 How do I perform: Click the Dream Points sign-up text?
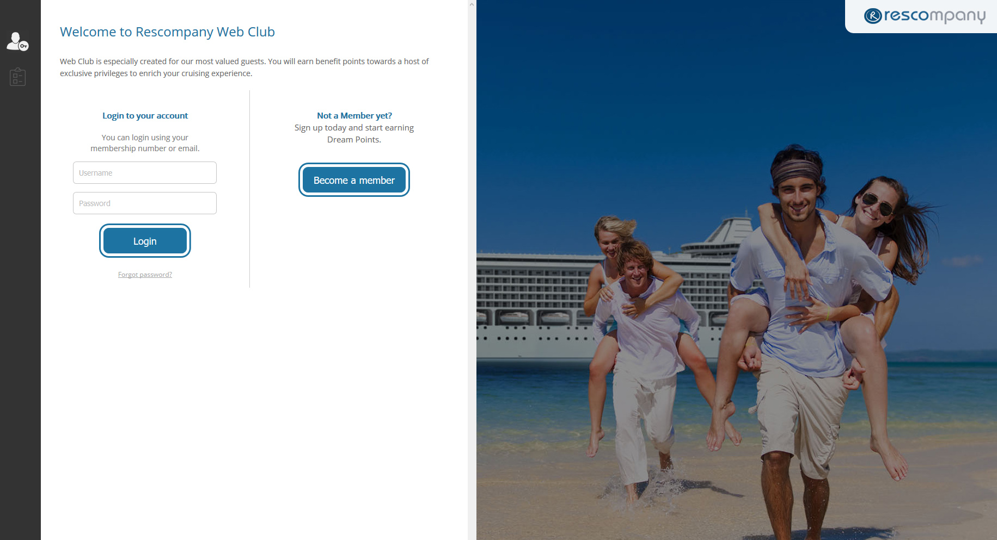tap(354, 134)
